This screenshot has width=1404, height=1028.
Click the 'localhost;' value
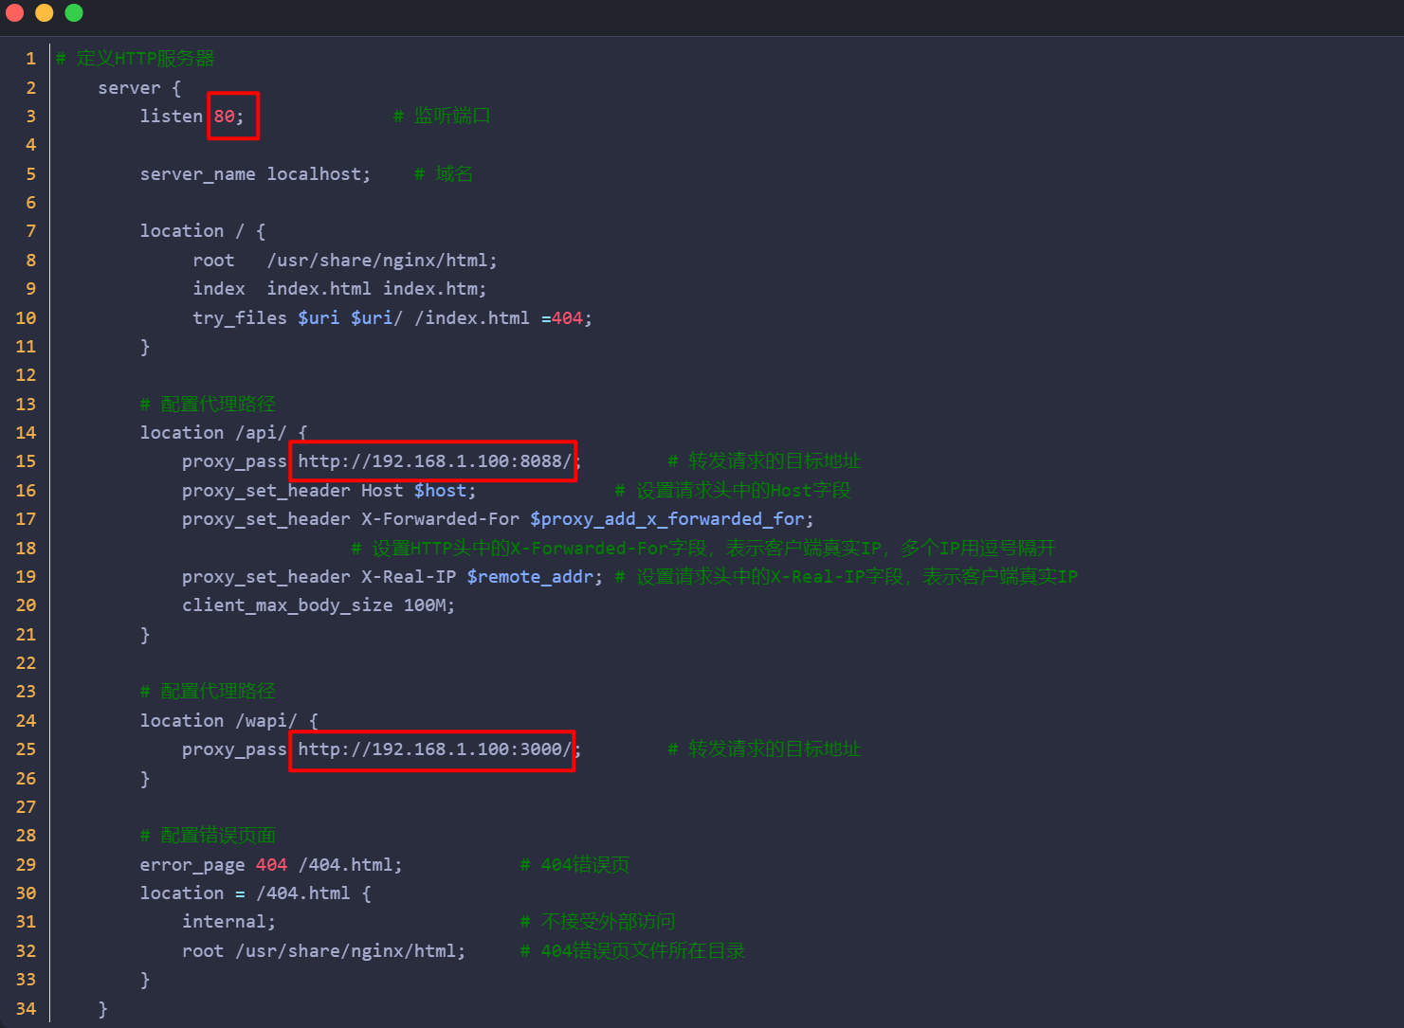(x=319, y=173)
